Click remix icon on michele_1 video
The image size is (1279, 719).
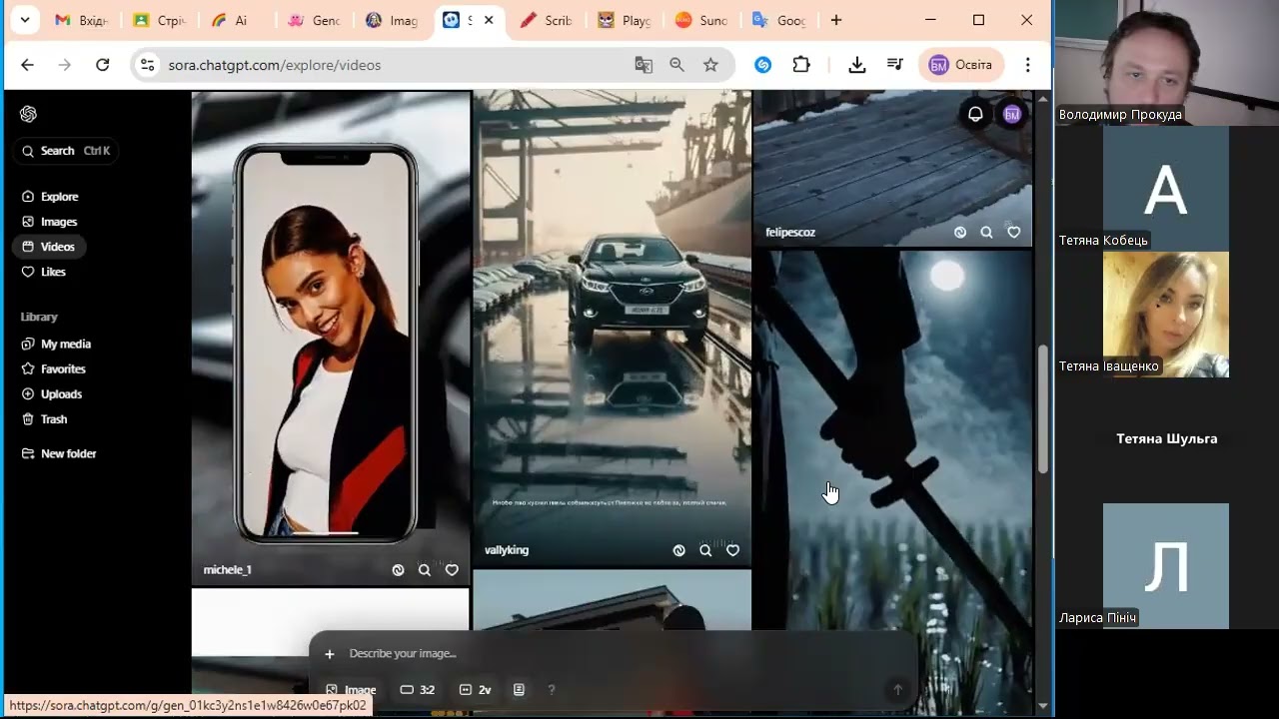(x=398, y=570)
